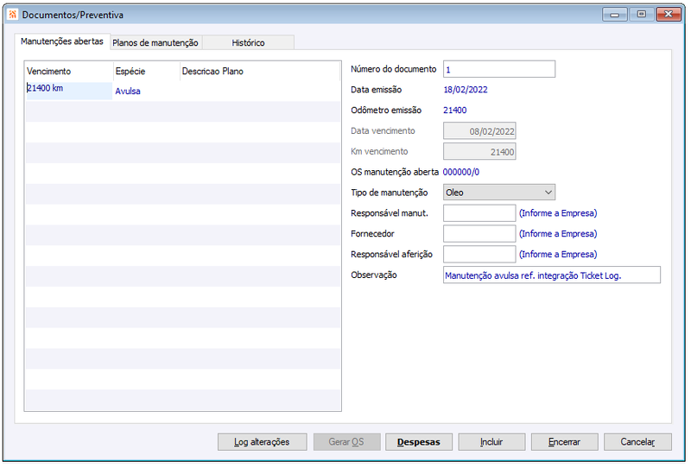This screenshot has height=468, width=691.
Task: Open the Tipo de manutenção dropdown
Action: [x=499, y=193]
